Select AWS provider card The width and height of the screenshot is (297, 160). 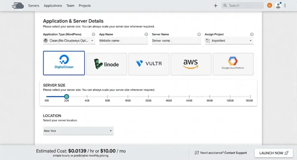click(x=191, y=64)
